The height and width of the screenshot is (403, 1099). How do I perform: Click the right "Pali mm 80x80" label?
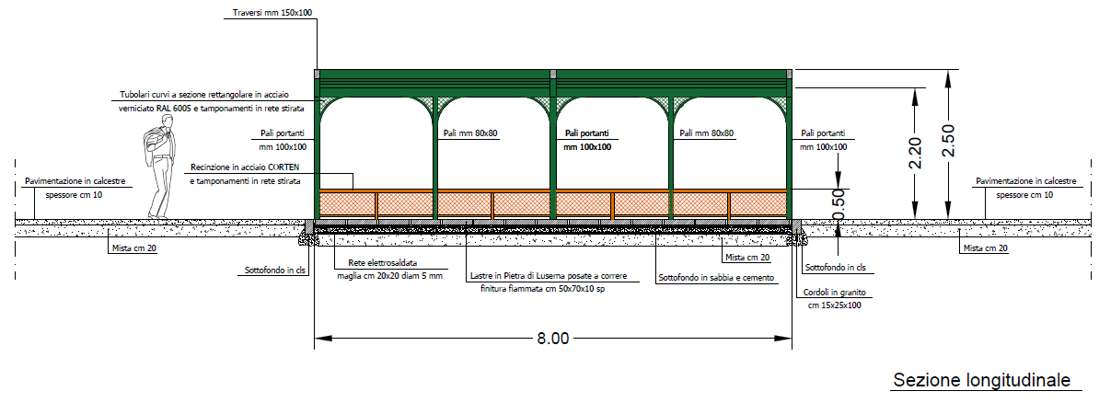coord(707,133)
